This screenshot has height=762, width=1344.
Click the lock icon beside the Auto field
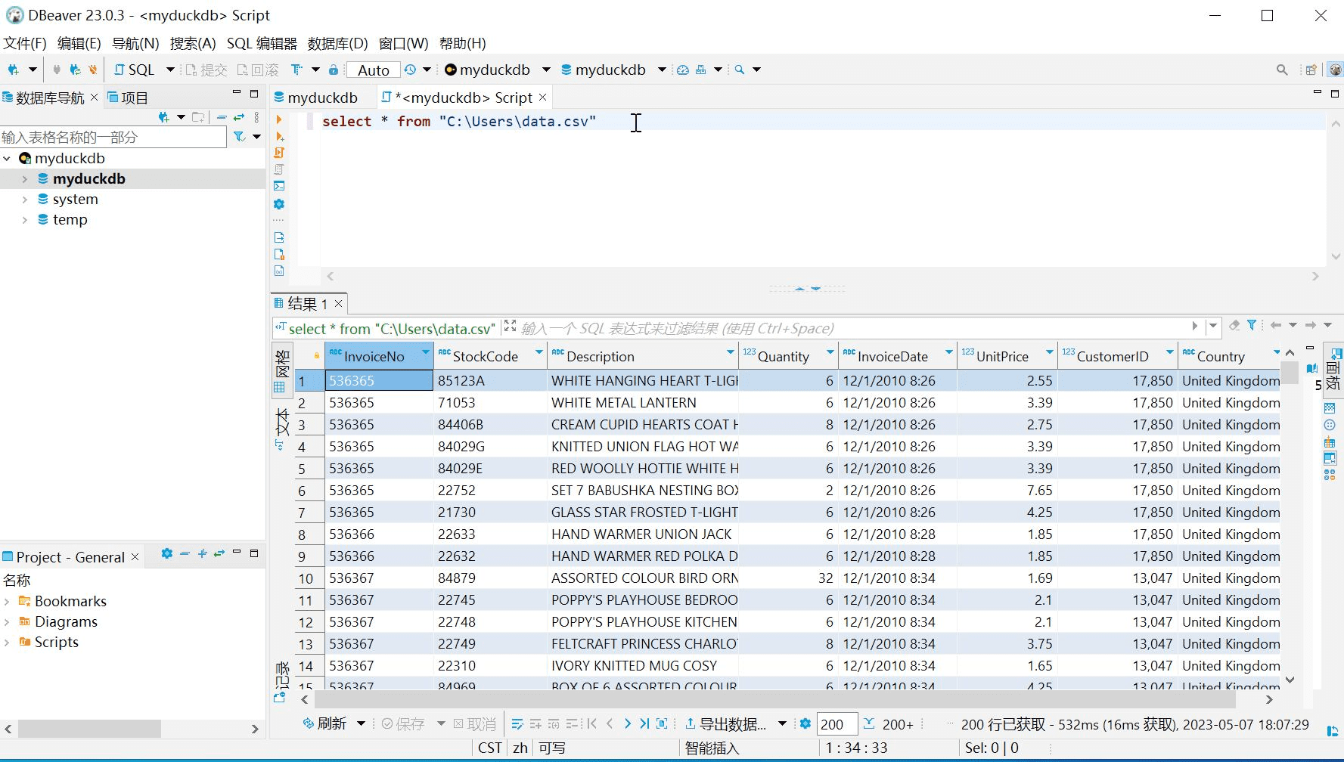334,70
